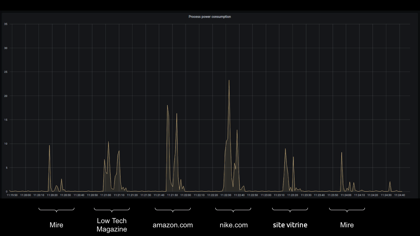Click the 11:22:30 time label
This screenshot has width=420, height=236.
[226, 195]
